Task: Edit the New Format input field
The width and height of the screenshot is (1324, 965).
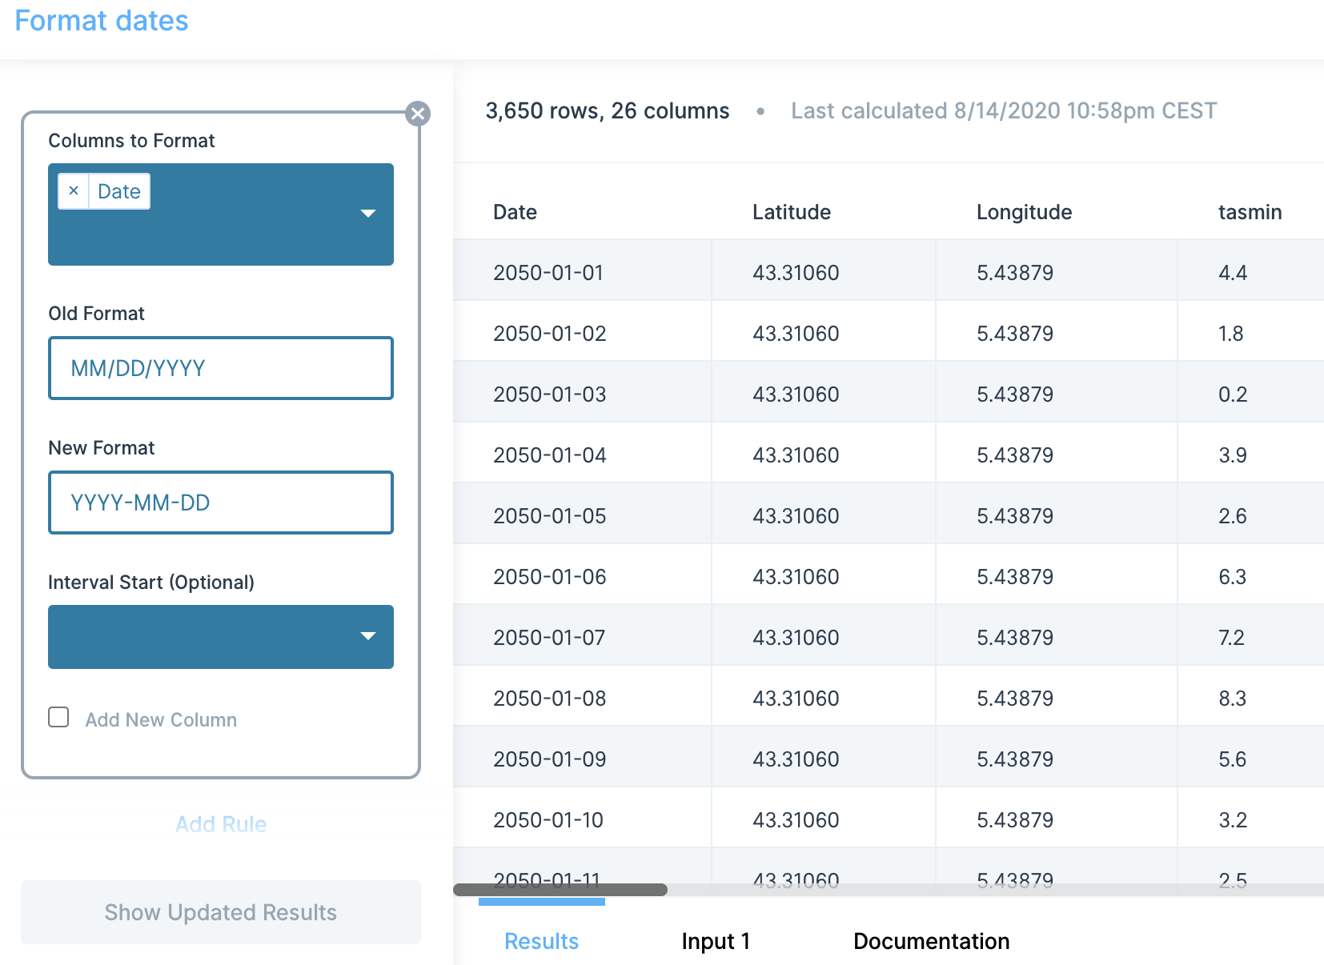Action: (221, 503)
